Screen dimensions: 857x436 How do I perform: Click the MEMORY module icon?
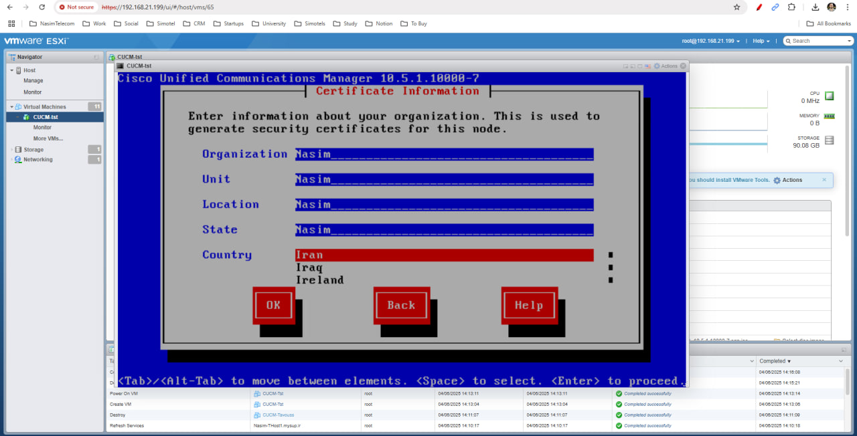pos(830,116)
